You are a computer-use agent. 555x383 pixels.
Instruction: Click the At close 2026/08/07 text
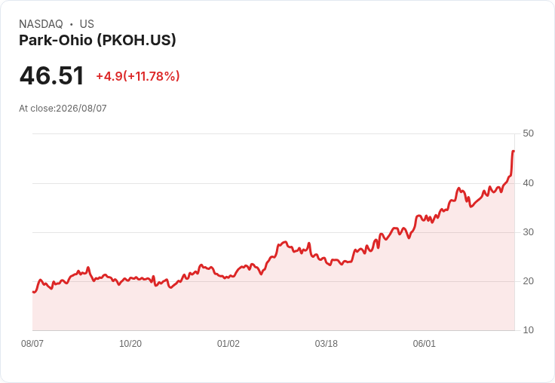[x=63, y=109]
